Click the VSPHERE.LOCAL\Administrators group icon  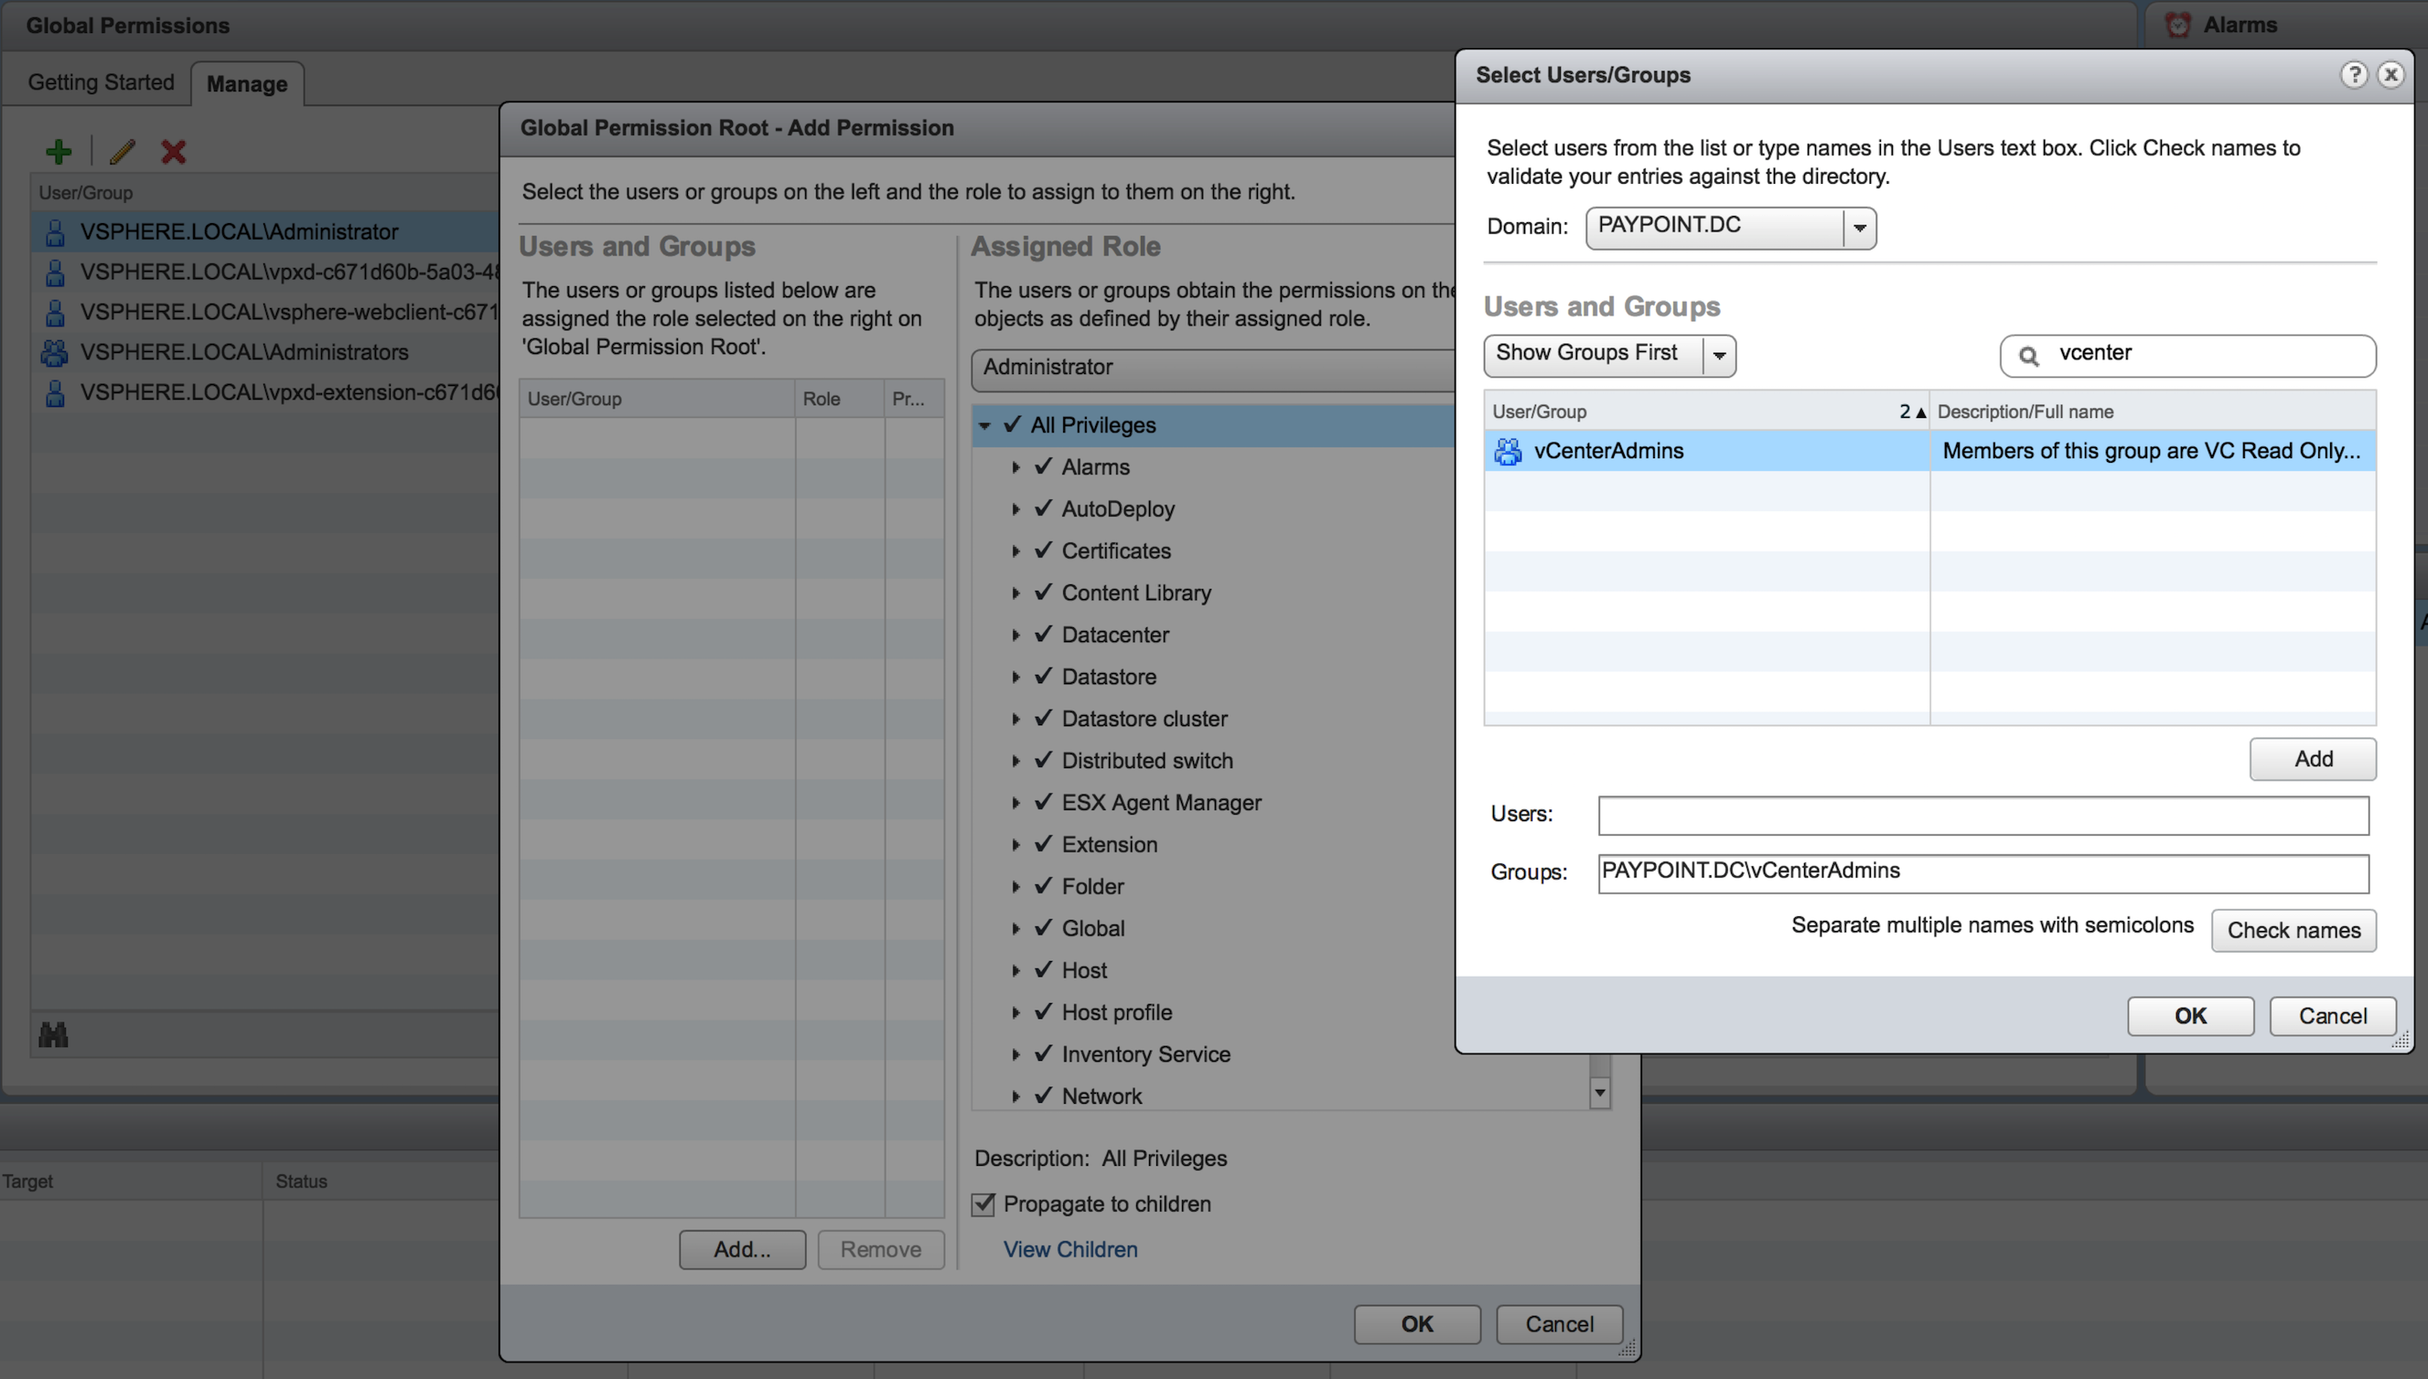55,352
